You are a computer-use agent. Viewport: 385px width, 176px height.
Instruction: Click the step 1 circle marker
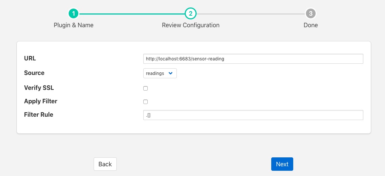pyautogui.click(x=74, y=14)
